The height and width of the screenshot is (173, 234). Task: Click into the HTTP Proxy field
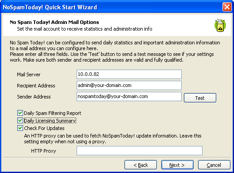pos(140,150)
